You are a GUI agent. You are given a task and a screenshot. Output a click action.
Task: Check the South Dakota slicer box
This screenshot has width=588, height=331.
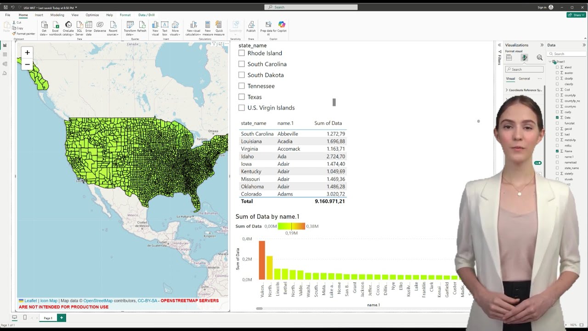coord(242,75)
